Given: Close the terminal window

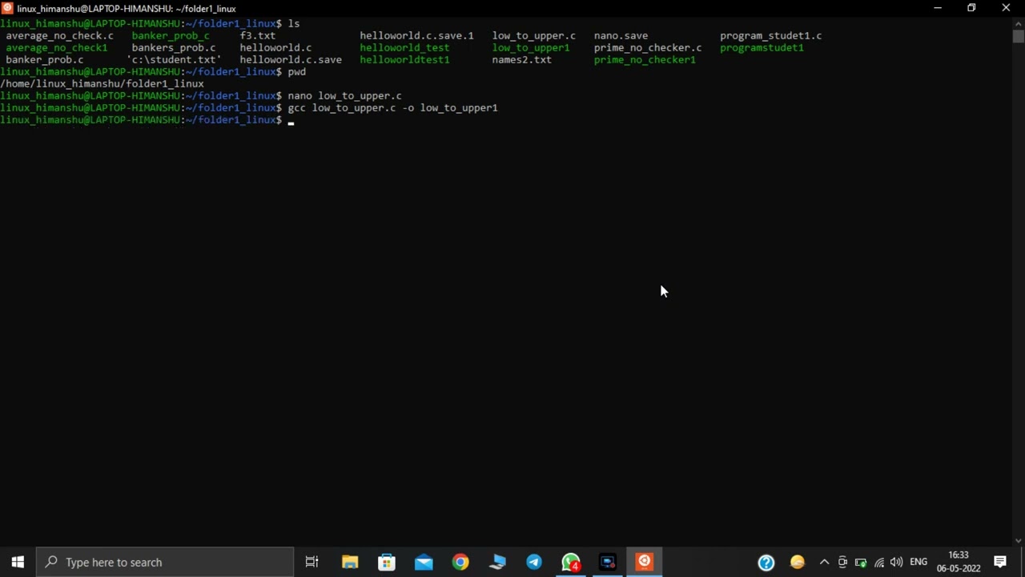Looking at the screenshot, I should (x=1006, y=8).
